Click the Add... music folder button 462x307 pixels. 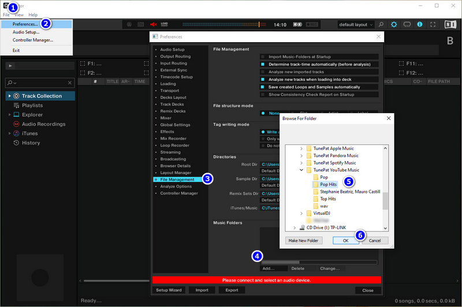273,268
